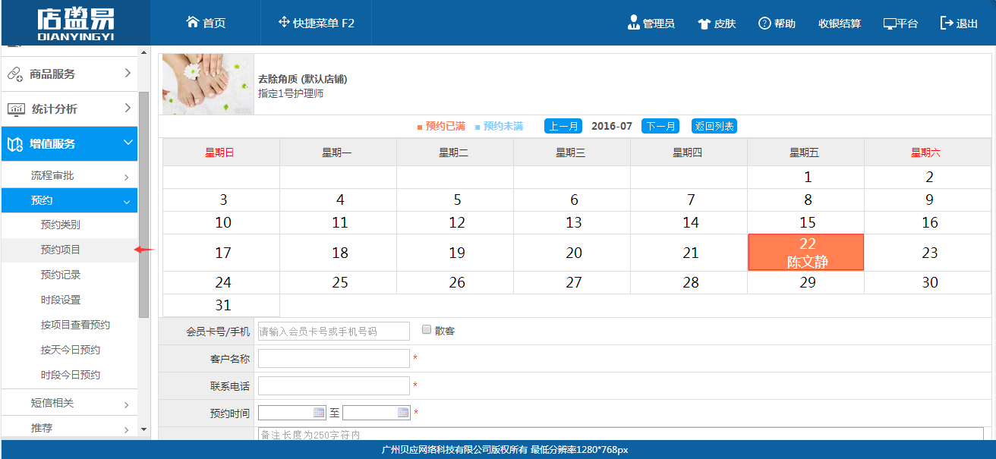The height and width of the screenshot is (459, 996).
Task: Open 管理员 account menu
Action: 651,24
